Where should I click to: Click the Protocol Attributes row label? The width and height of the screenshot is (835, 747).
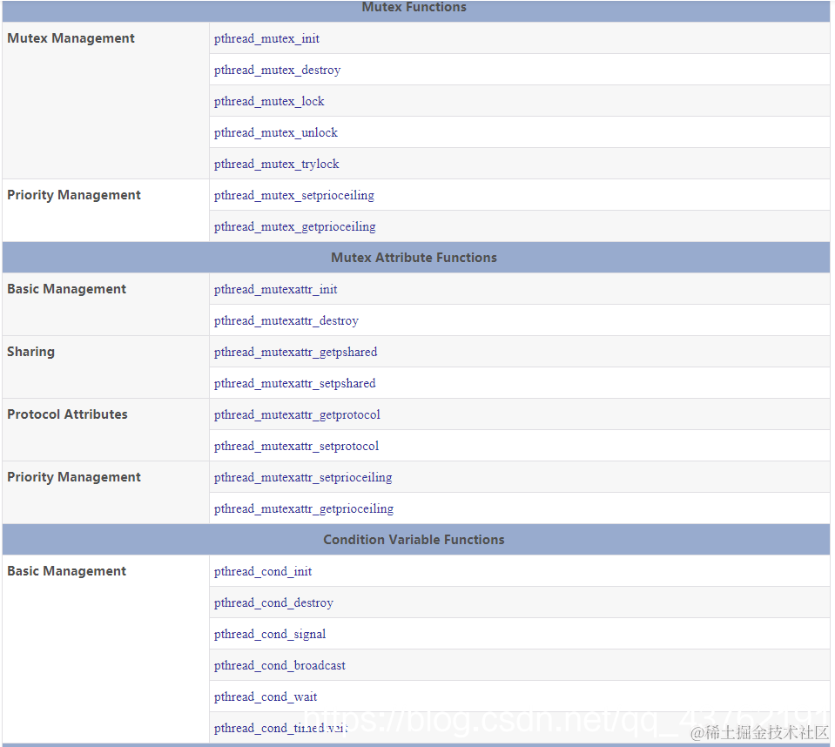pos(67,414)
